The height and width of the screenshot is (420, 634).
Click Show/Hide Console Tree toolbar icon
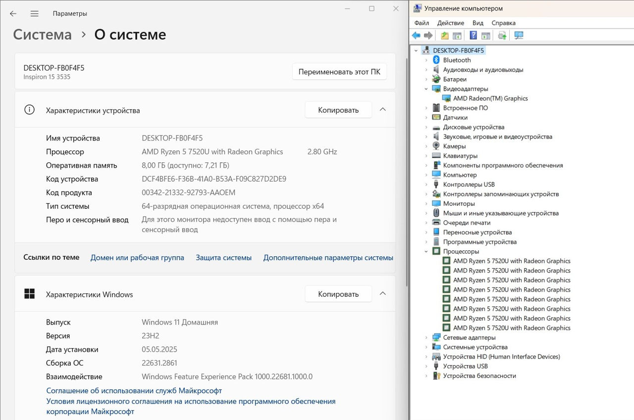point(457,36)
